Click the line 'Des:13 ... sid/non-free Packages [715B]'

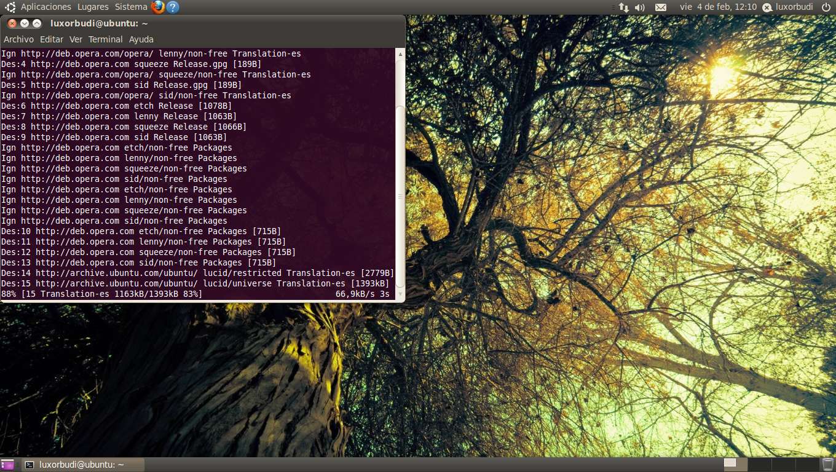[139, 262]
